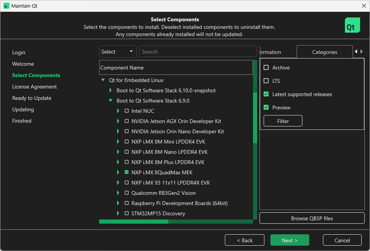The image size is (370, 251).
Task: Select the Select Components step
Action: [36, 75]
